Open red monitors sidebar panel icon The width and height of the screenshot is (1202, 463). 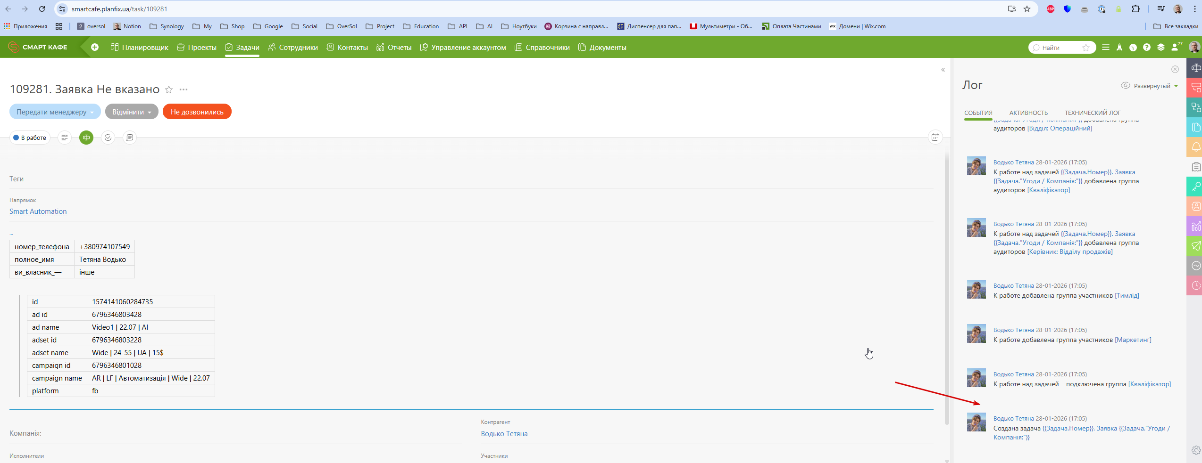coord(1194,88)
